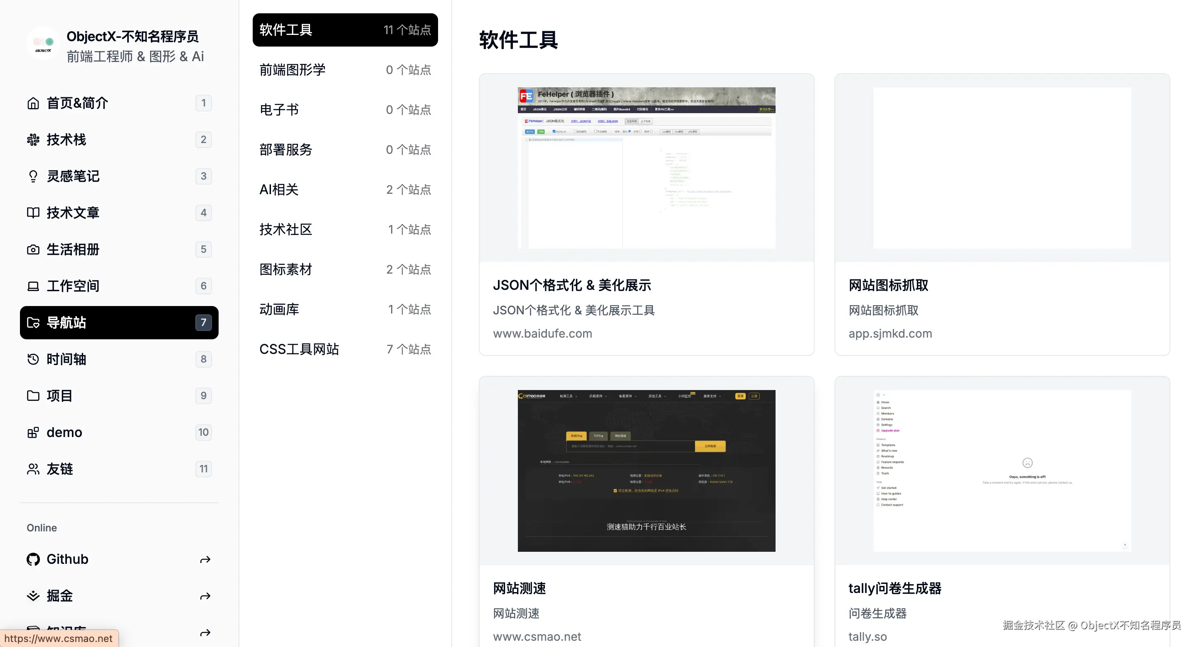Click the lightbulb icon for 灵感笔记
The height and width of the screenshot is (647, 1197).
[33, 176]
